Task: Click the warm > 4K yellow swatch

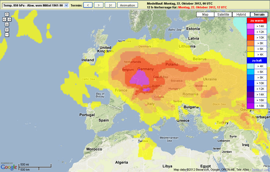Action: pos(251,55)
